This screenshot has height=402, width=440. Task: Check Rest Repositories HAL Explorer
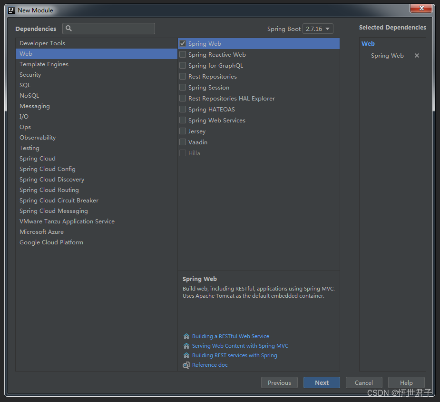click(183, 98)
